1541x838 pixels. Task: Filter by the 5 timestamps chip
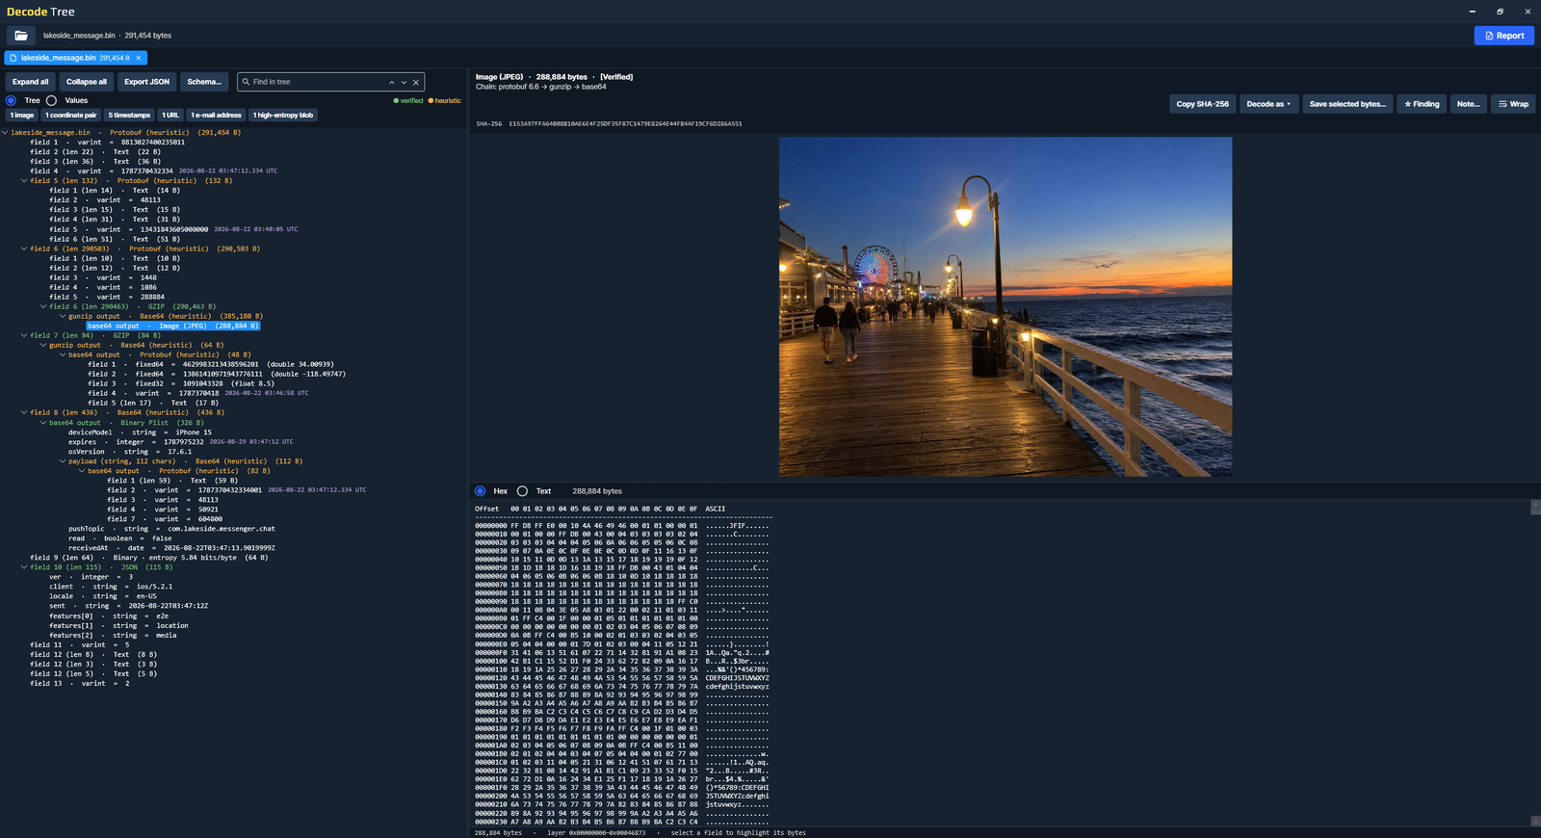(x=129, y=115)
